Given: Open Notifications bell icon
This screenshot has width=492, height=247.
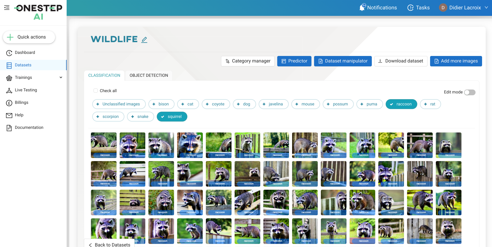Looking at the screenshot, I should [x=362, y=8].
